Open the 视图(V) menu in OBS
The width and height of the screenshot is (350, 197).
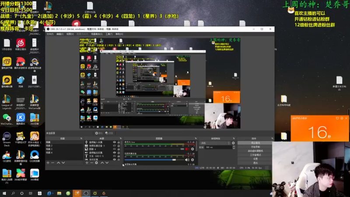[x=70, y=34]
